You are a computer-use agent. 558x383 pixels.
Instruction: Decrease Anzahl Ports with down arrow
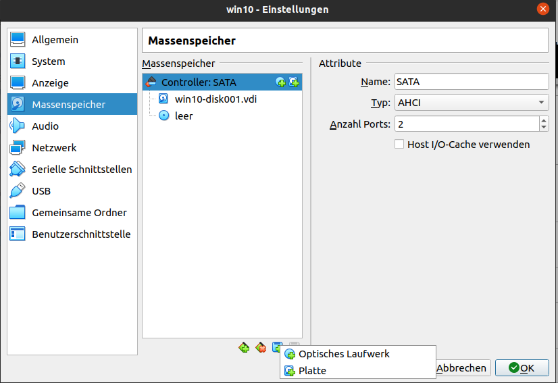[x=544, y=128]
